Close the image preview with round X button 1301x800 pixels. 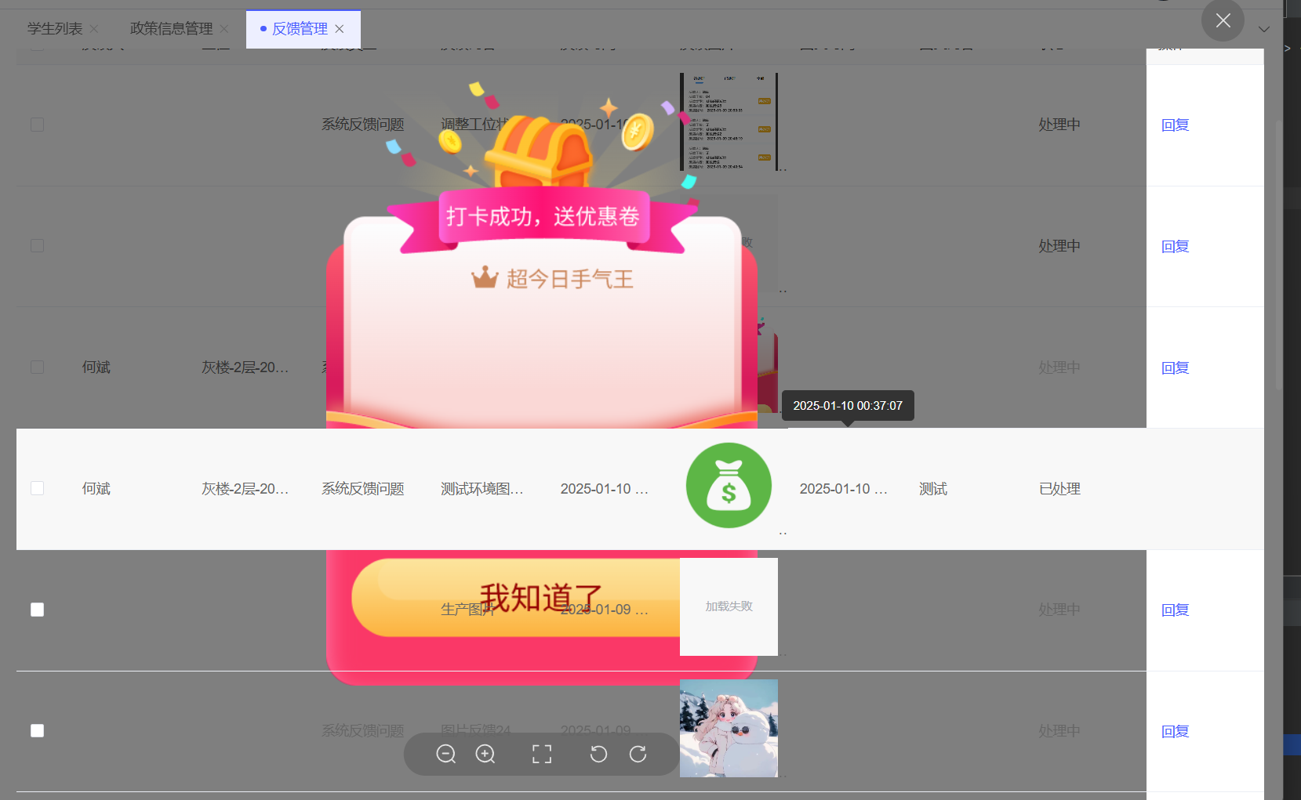click(x=1223, y=20)
